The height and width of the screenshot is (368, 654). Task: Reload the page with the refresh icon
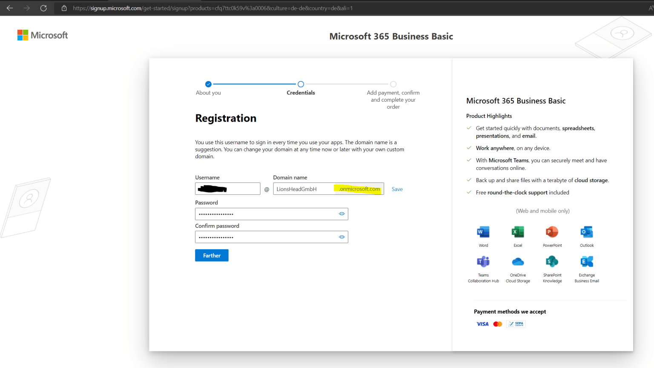click(x=43, y=8)
